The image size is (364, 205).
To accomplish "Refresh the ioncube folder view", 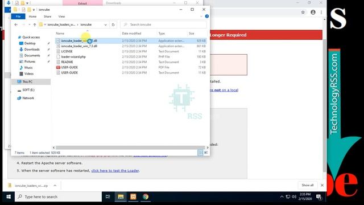I will (113, 24).
